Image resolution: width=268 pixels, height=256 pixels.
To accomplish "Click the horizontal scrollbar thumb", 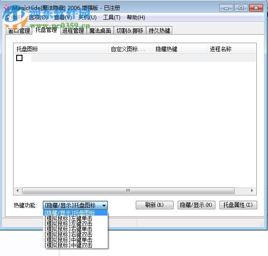I will coord(128,190).
